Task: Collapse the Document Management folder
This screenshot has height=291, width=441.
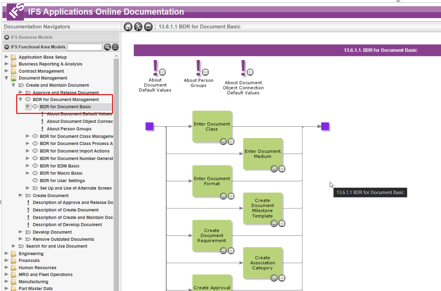Action: [7, 78]
